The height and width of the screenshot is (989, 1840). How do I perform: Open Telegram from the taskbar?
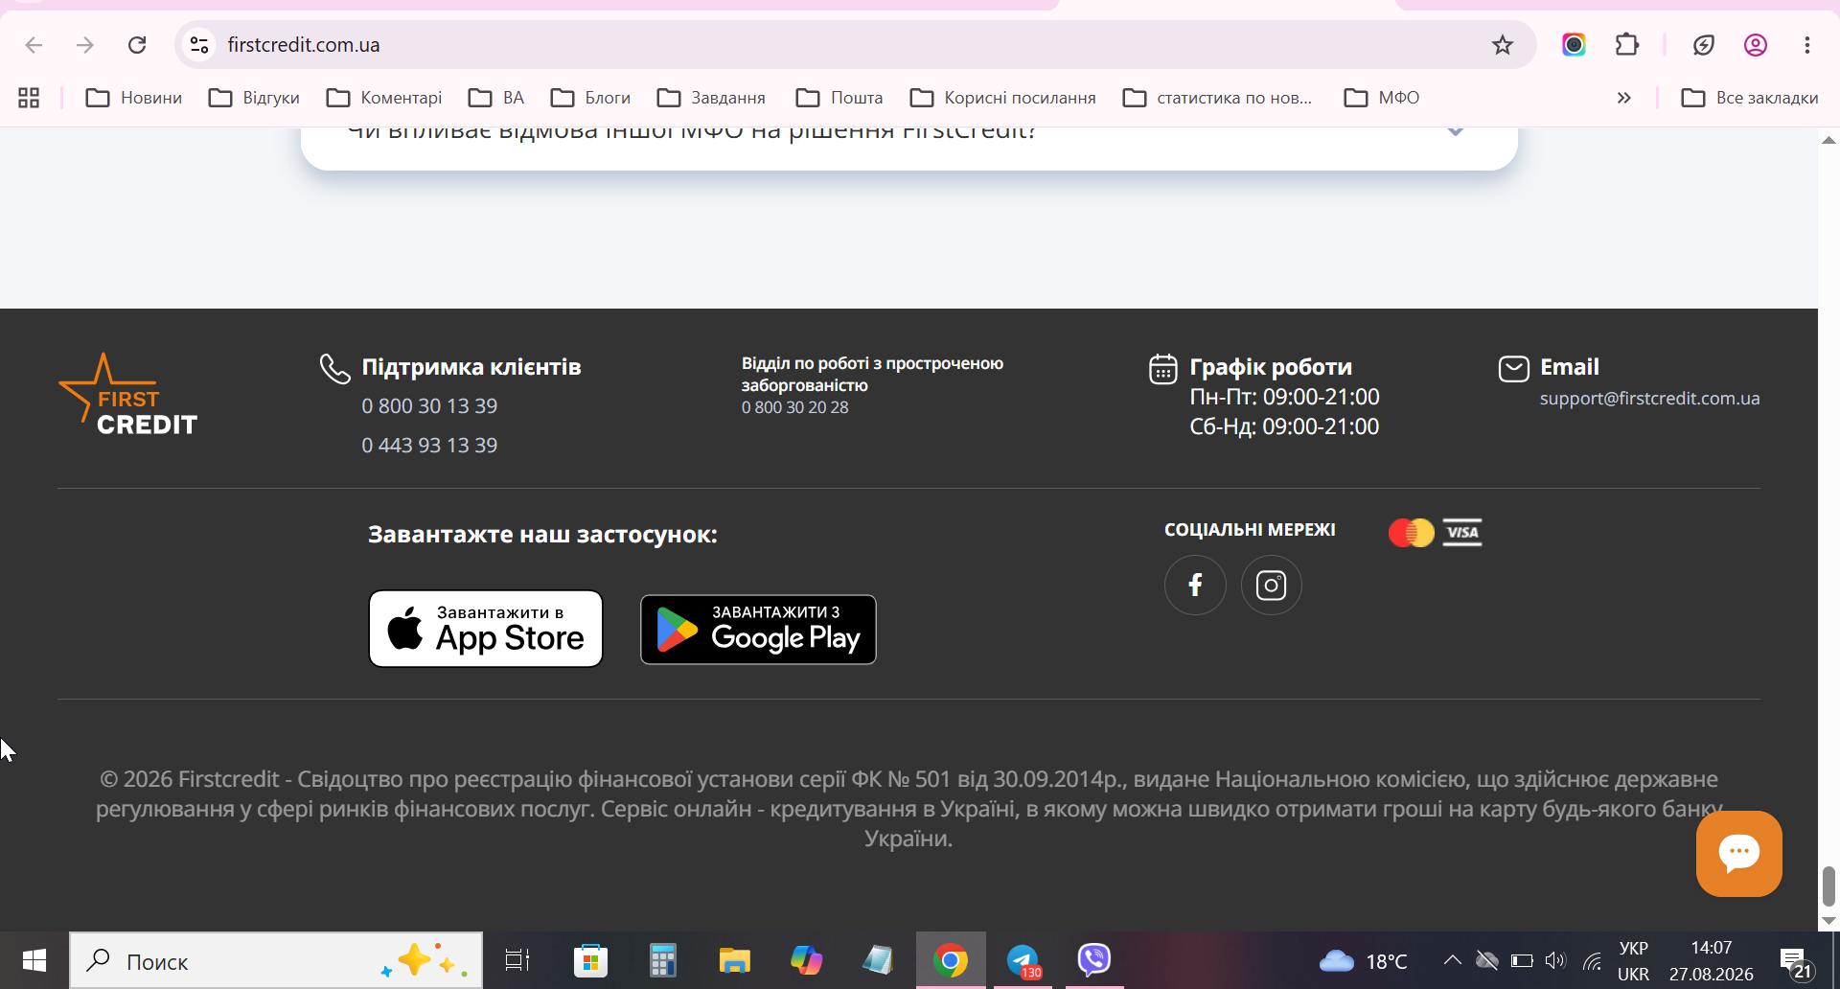pyautogui.click(x=1023, y=960)
